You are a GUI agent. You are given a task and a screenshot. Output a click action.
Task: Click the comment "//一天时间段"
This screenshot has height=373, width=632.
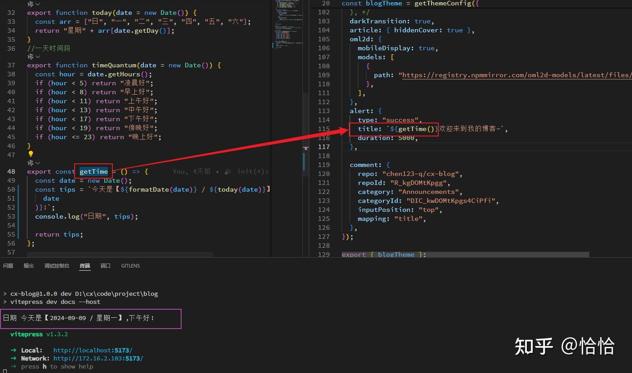(49, 48)
